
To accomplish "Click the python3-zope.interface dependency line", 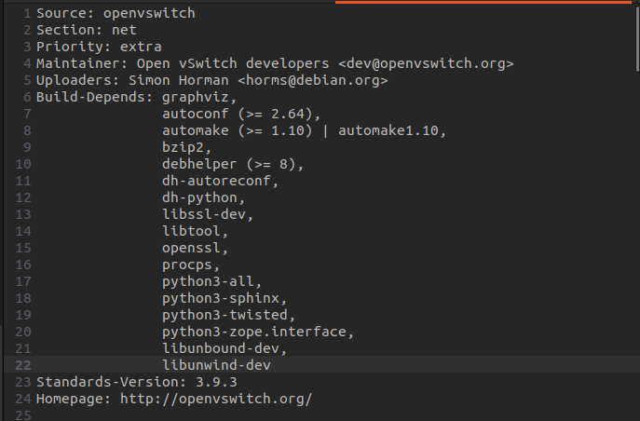I will click(x=256, y=332).
